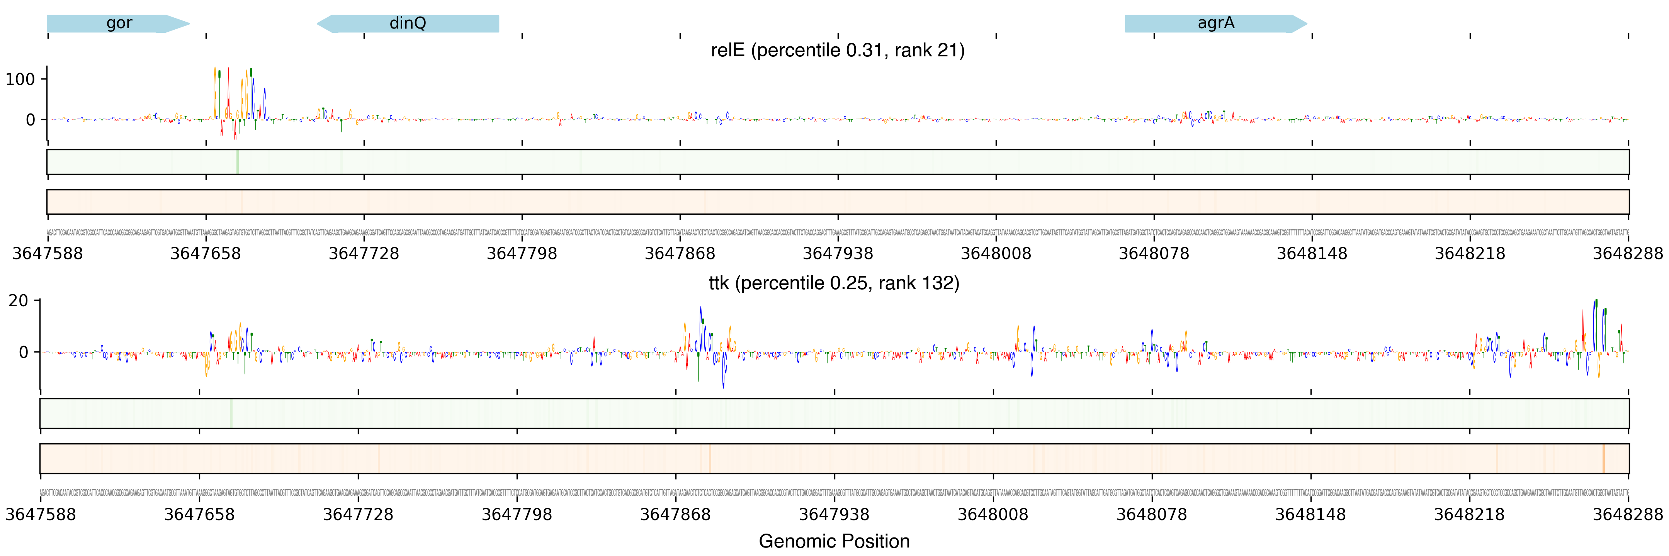The height and width of the screenshot is (556, 1669).
Task: Click the 100 y-axis label on relE
Action: click(x=20, y=80)
